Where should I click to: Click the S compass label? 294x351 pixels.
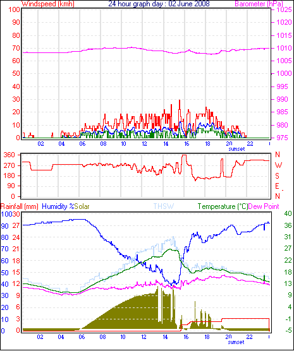click(278, 176)
